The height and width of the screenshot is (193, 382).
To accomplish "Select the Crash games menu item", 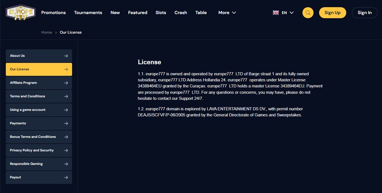I will (x=181, y=13).
